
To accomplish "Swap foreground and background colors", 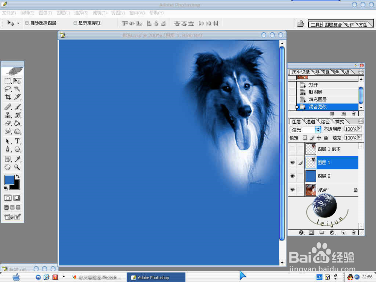I will click(18, 176).
